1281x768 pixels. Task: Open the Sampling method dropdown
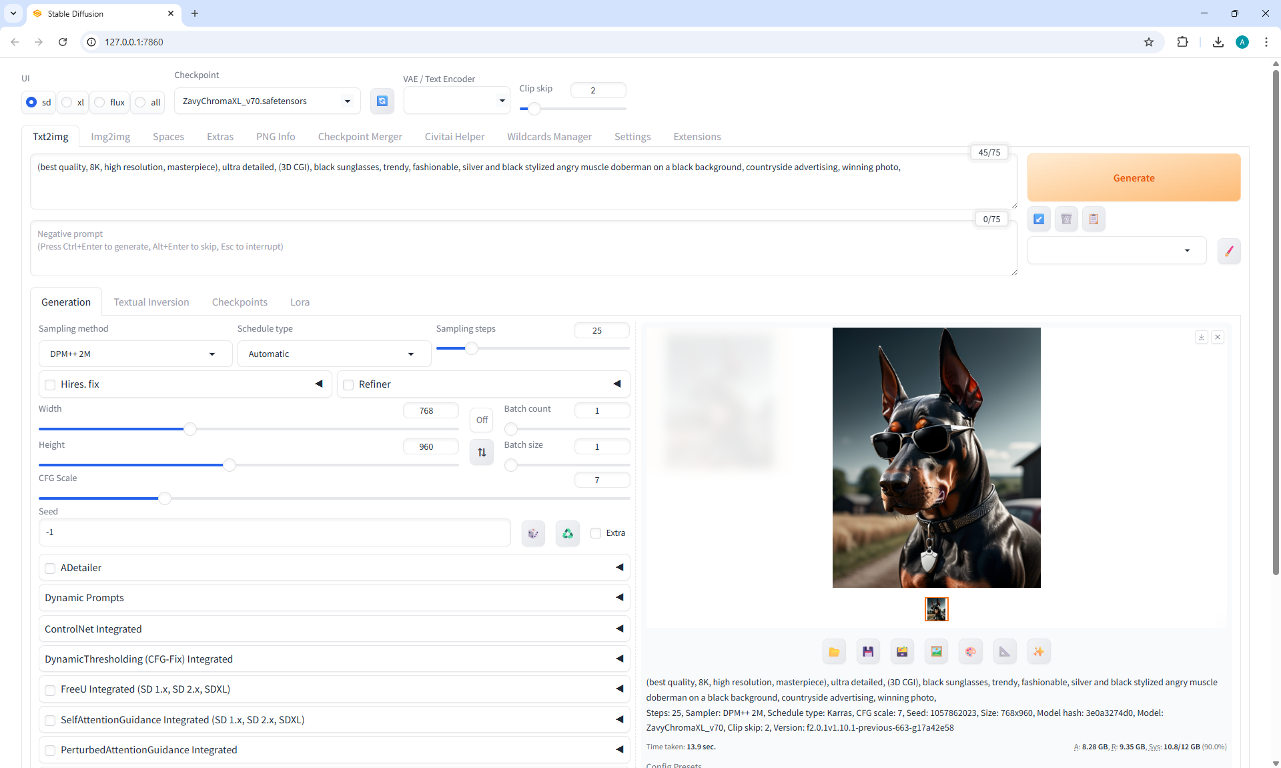pos(135,354)
